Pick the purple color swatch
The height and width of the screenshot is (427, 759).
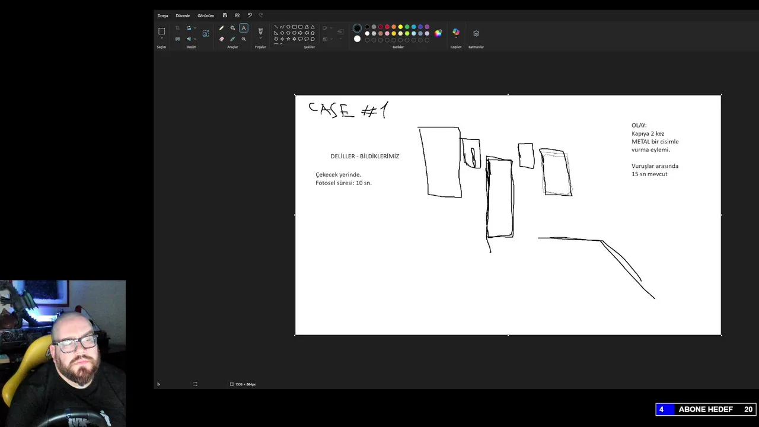[x=427, y=27]
